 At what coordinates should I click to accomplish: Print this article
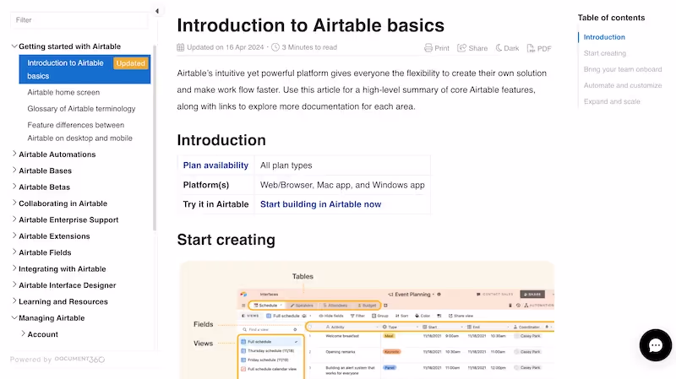(x=437, y=48)
